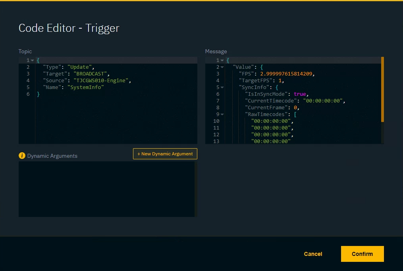Click the "CurrentTimecode" value in Message
Image resolution: width=403 pixels, height=271 pixels.
tap(323, 101)
